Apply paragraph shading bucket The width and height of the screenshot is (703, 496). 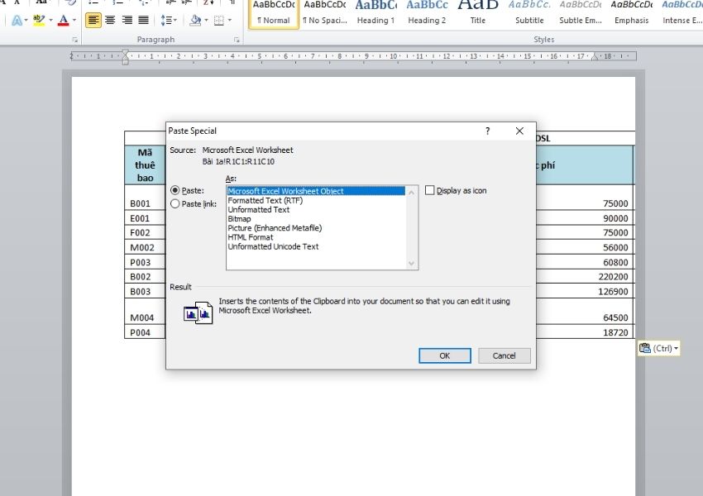click(195, 20)
